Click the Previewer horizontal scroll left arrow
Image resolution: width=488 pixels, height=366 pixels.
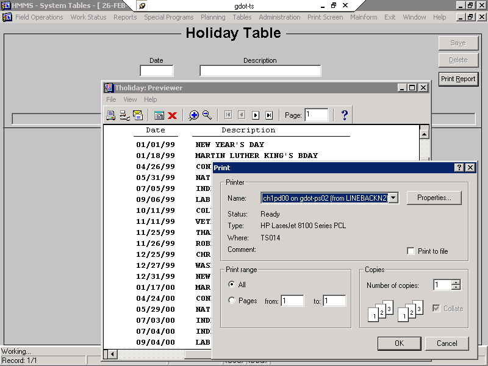[112, 354]
